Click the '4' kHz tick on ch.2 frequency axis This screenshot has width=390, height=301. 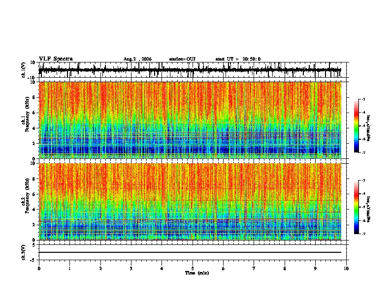point(34,210)
